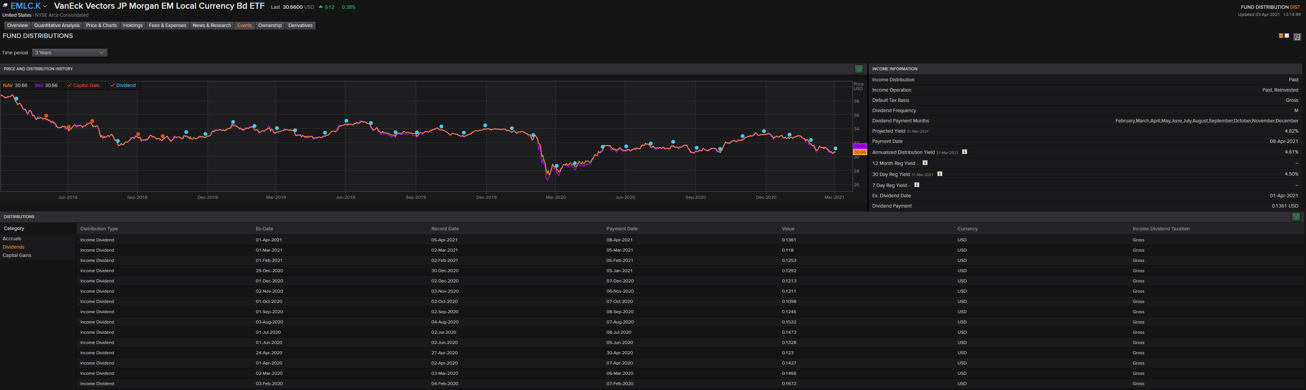1306x390 pixels.
Task: Sort by the Ex-Date column header
Action: (x=265, y=228)
